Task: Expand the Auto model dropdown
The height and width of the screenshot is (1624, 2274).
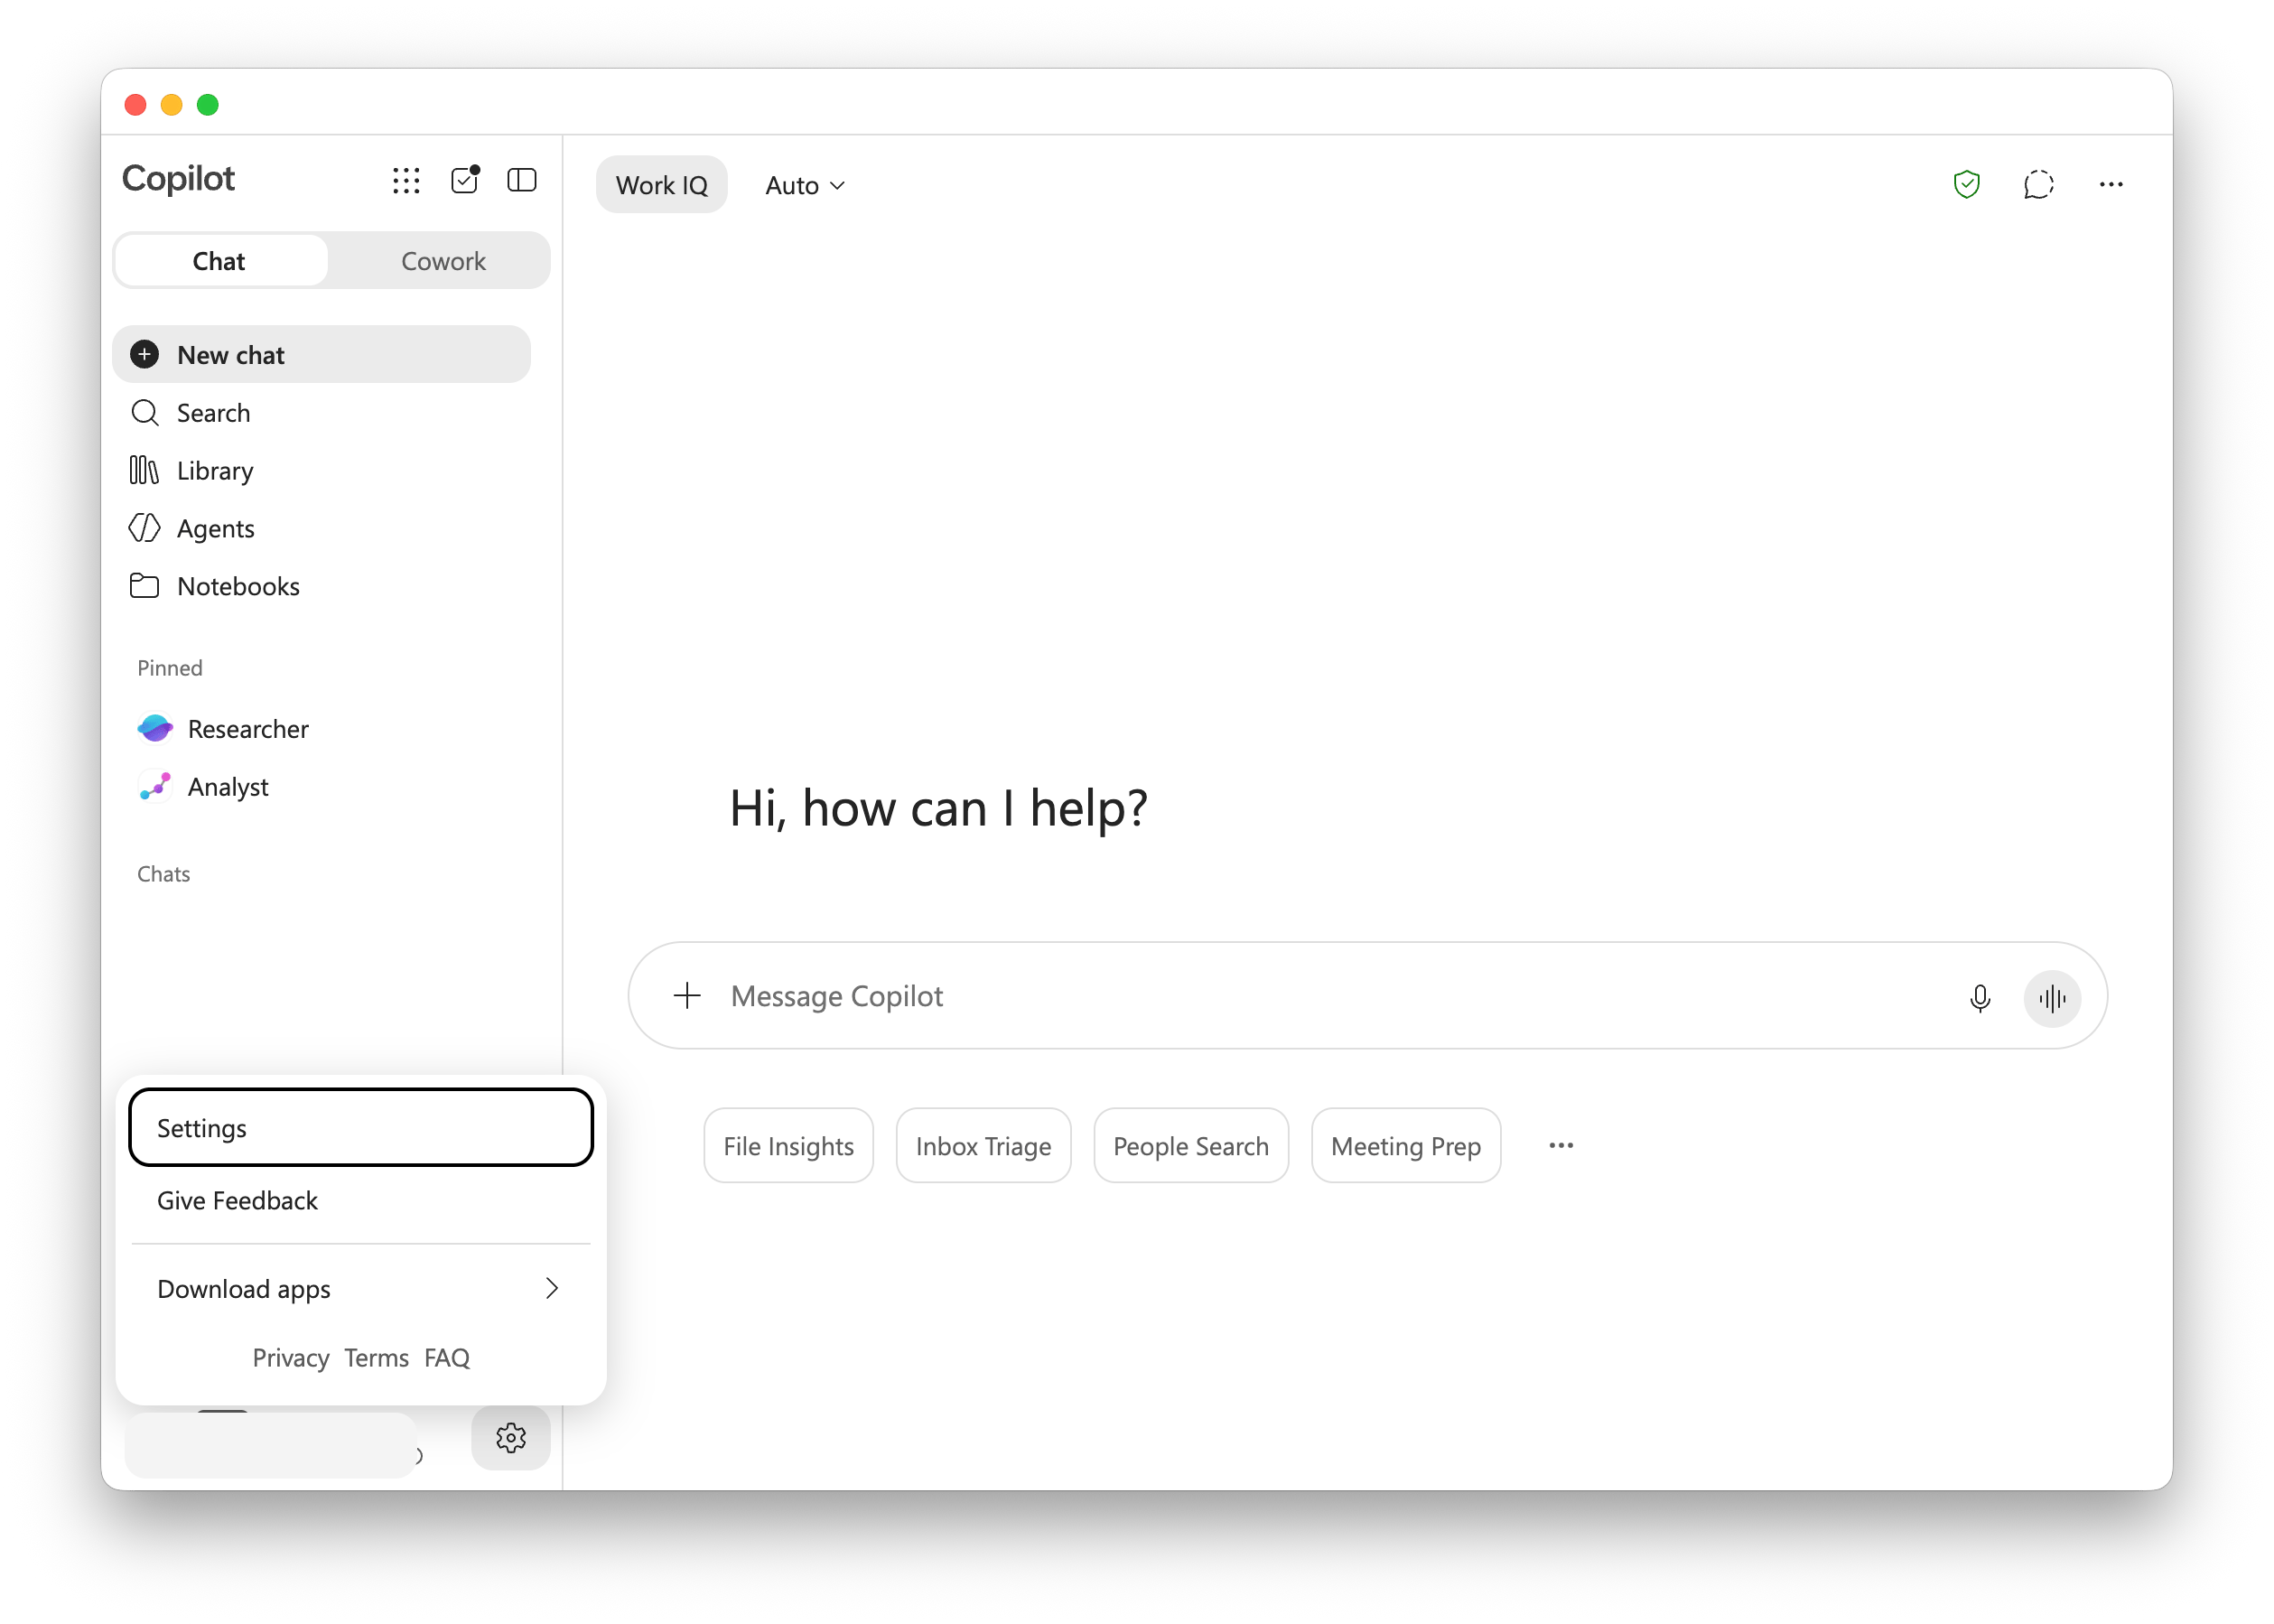Action: tap(805, 185)
